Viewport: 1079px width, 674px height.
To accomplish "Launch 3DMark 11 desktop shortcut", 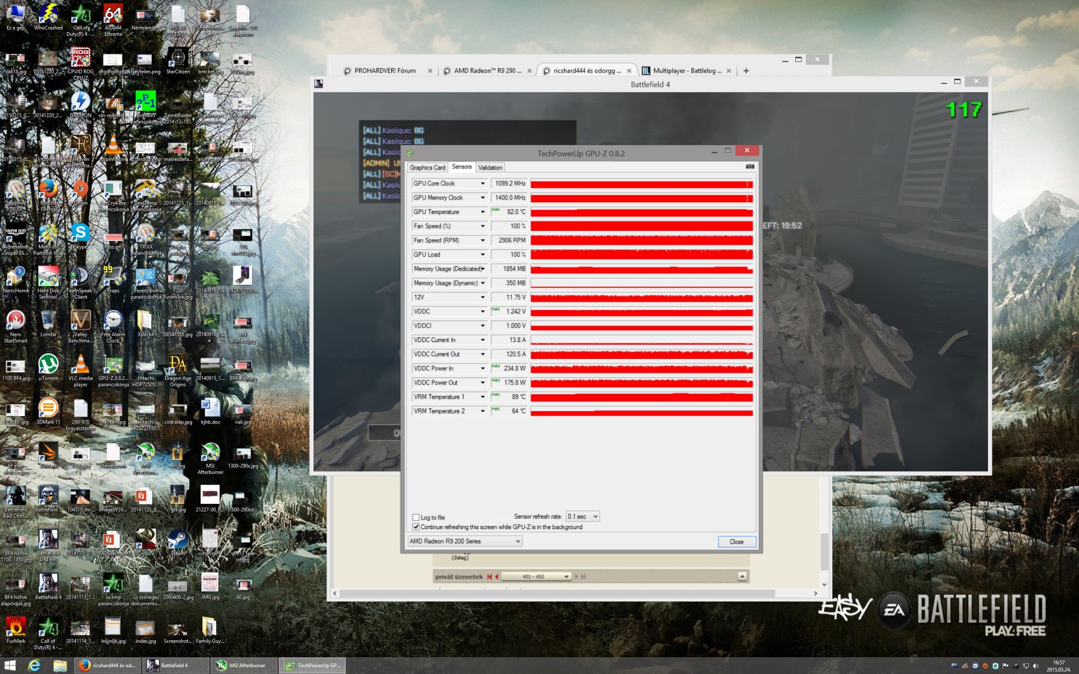I will [x=48, y=411].
